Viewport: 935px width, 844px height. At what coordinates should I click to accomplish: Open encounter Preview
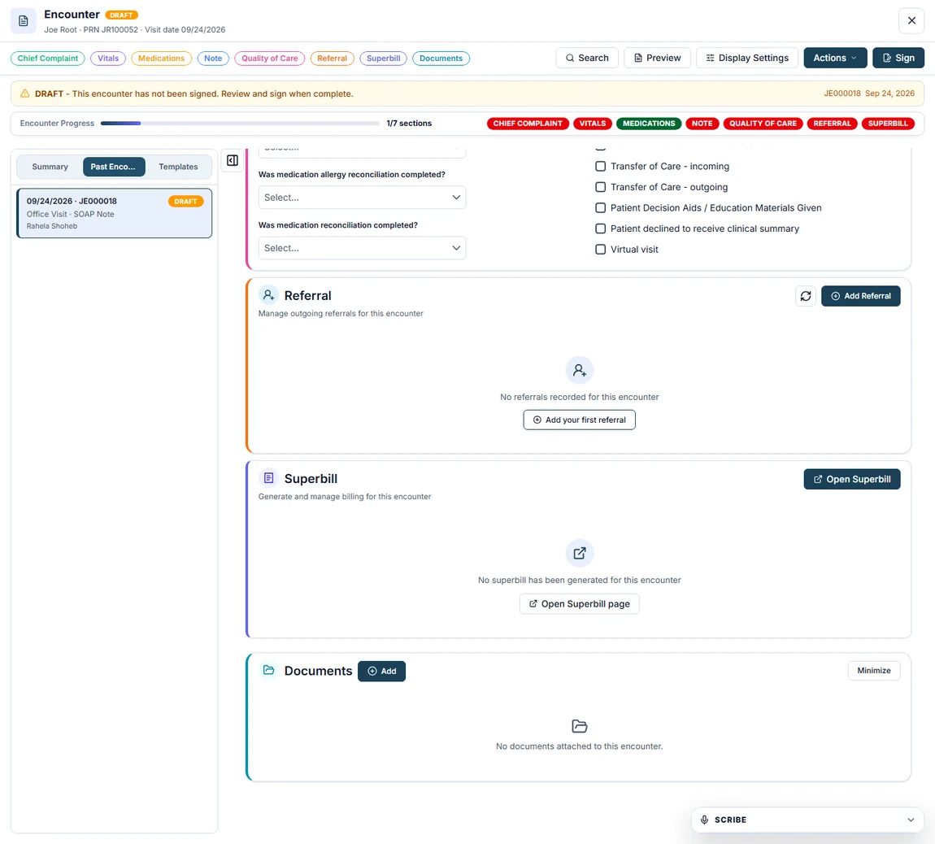(657, 58)
